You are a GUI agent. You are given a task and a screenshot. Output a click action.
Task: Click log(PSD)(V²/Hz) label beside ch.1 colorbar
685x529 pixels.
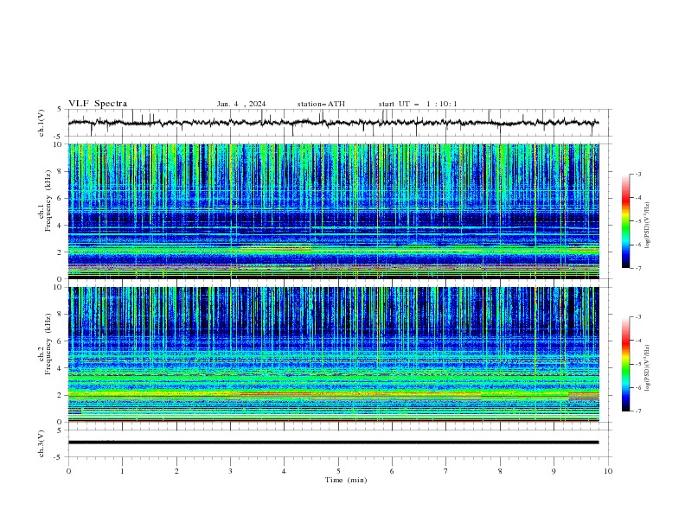648,226
